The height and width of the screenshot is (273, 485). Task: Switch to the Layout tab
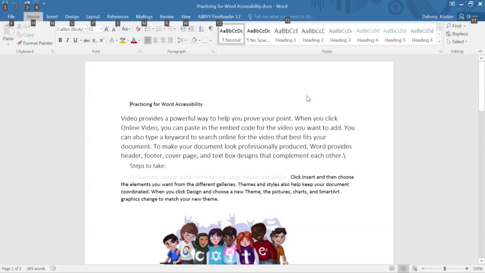coord(93,17)
